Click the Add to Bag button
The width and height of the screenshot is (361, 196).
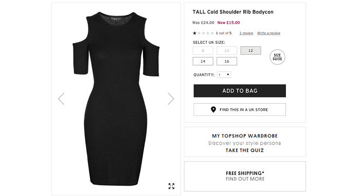240,91
